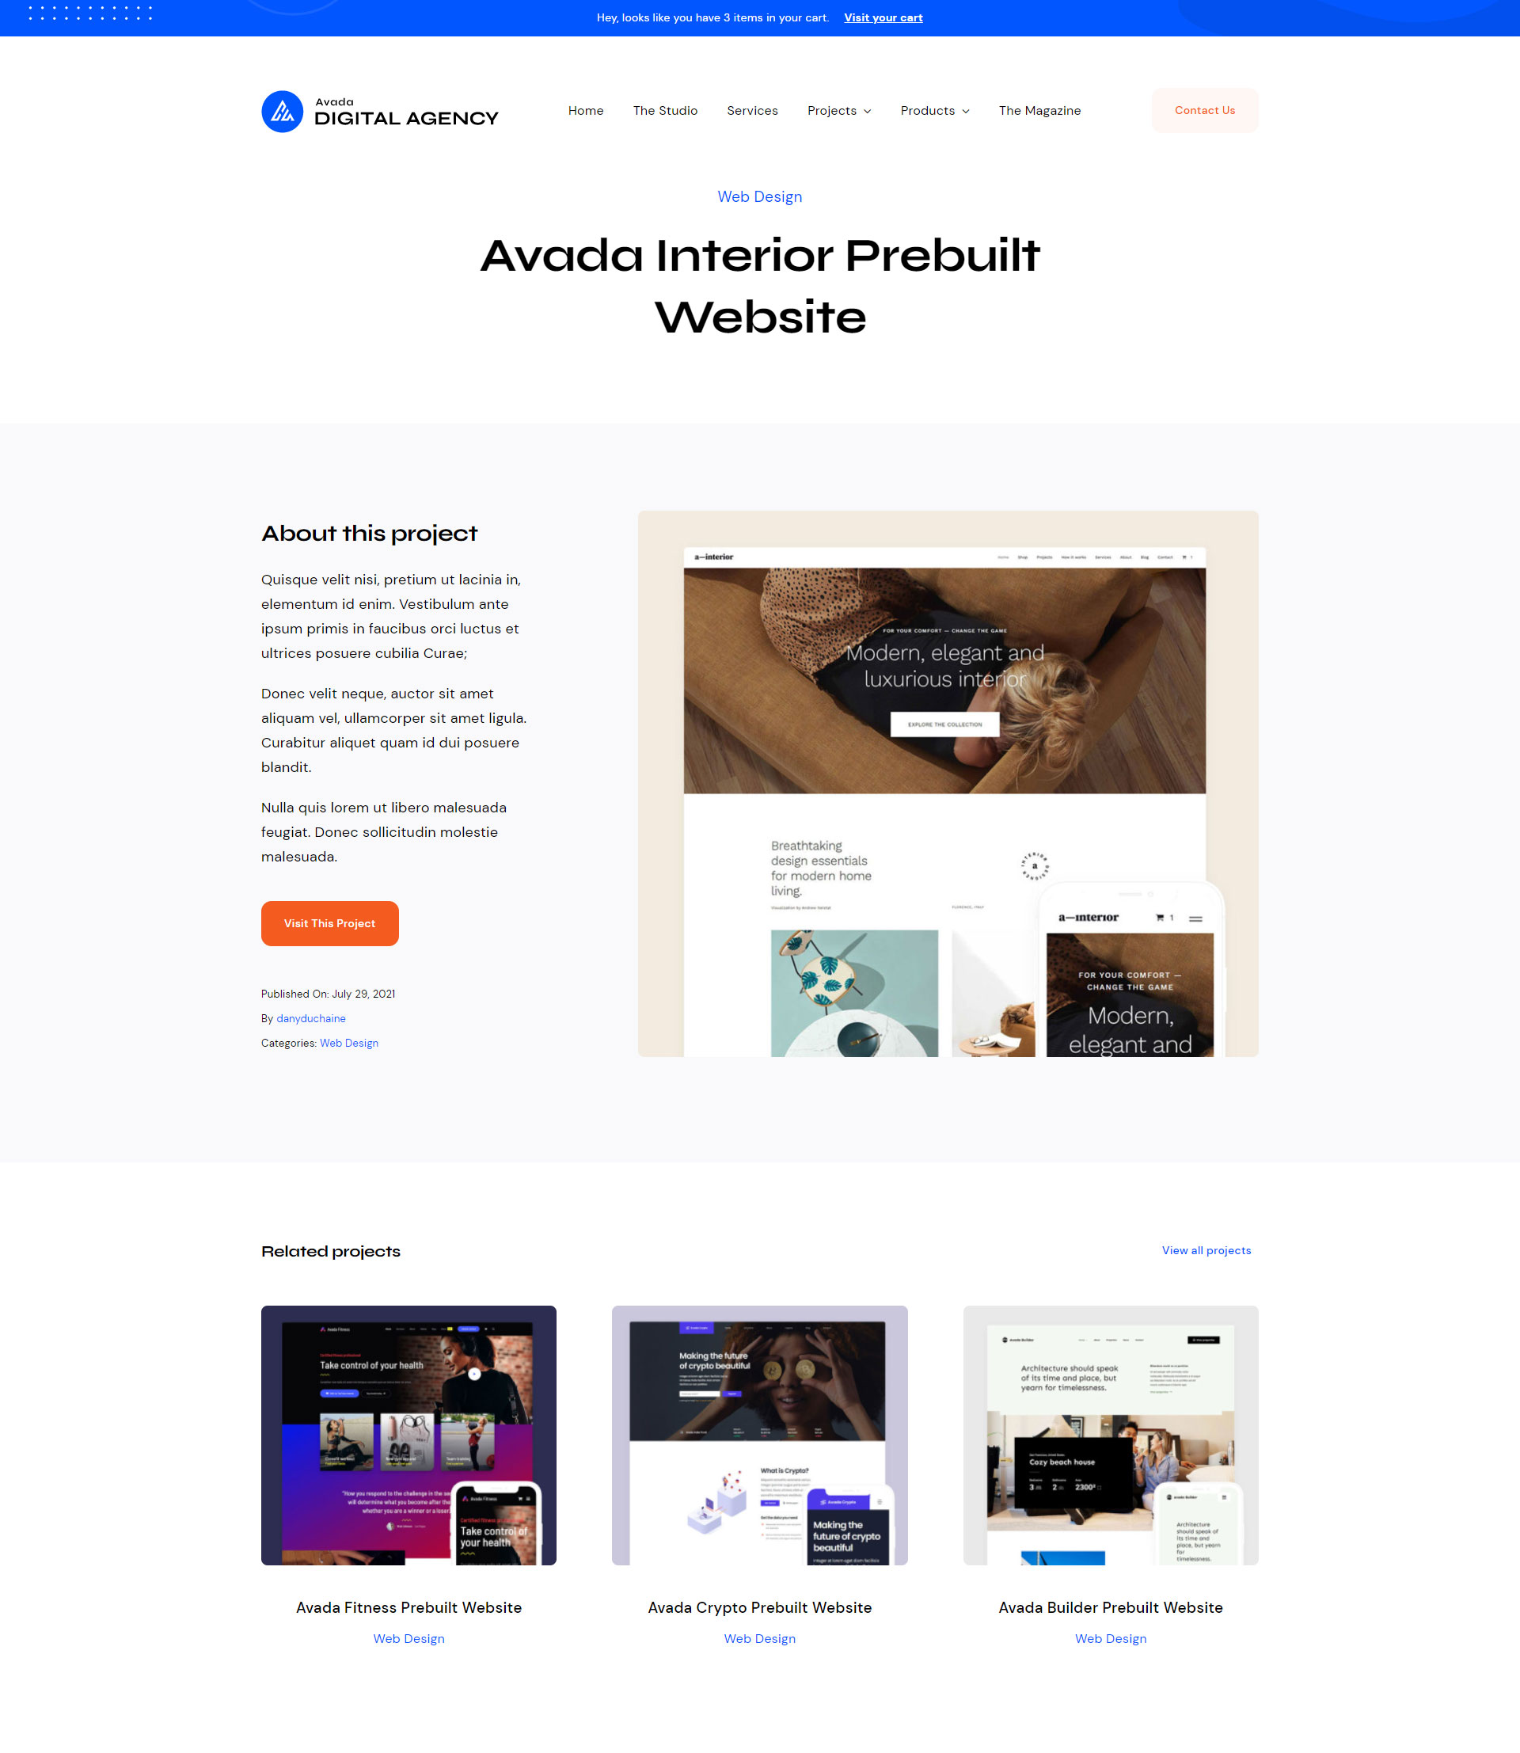
Task: Toggle the Web Design category link
Action: tap(348, 1042)
